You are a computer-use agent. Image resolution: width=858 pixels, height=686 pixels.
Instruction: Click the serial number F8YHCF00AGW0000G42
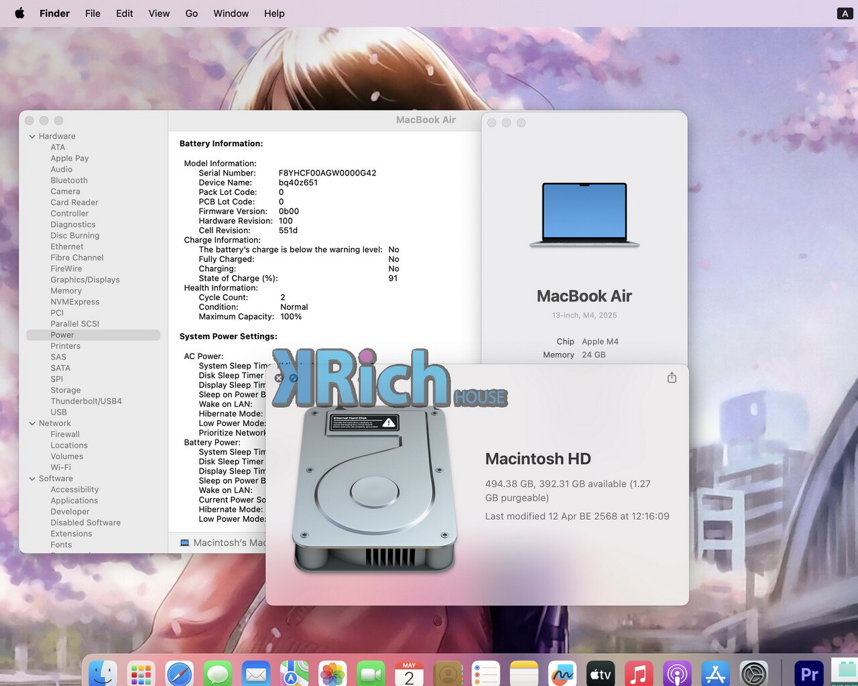(x=328, y=173)
